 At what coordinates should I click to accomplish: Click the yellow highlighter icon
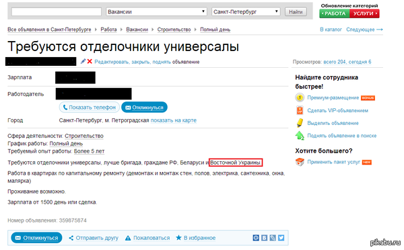point(300,123)
